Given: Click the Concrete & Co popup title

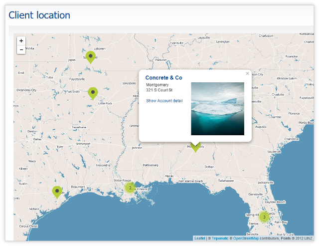Looking at the screenshot, I should [164, 77].
